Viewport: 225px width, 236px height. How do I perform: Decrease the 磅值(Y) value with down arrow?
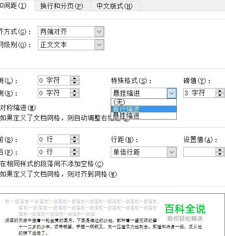tap(220, 95)
